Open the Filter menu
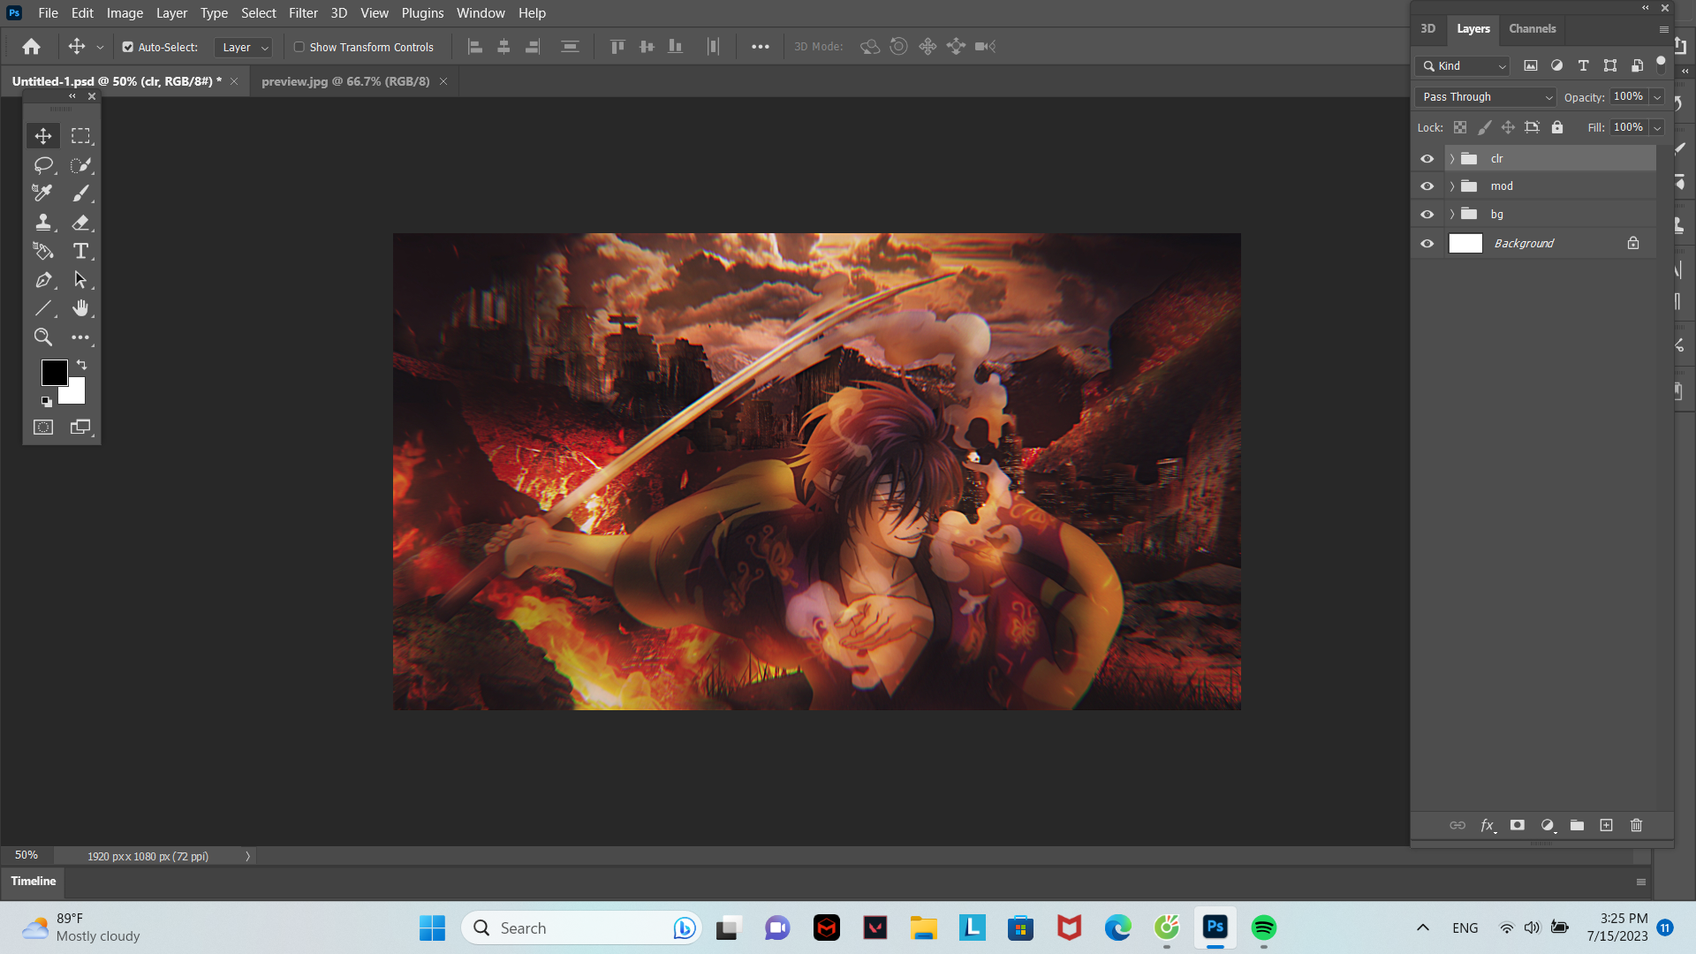This screenshot has height=954, width=1696. point(303,13)
